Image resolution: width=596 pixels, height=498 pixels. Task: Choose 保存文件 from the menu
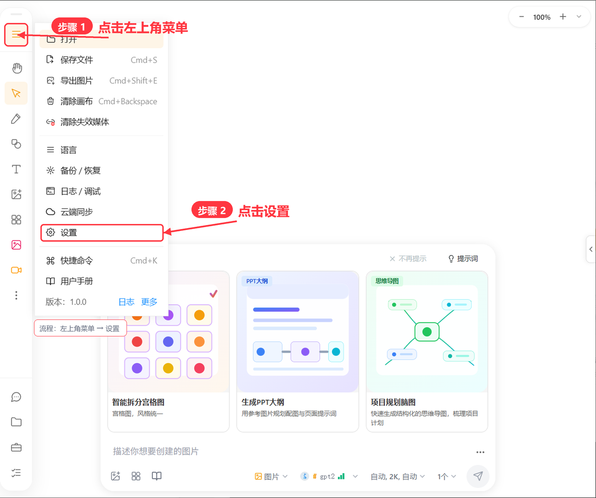click(101, 60)
